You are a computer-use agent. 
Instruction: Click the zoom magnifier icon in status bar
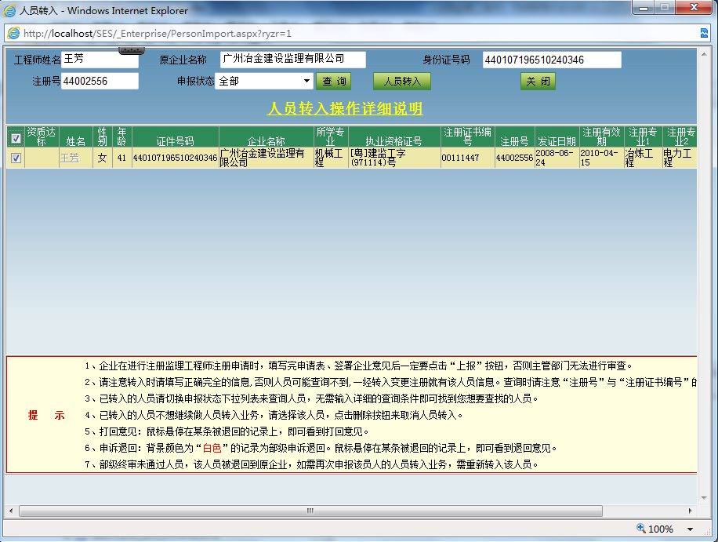pyautogui.click(x=640, y=529)
